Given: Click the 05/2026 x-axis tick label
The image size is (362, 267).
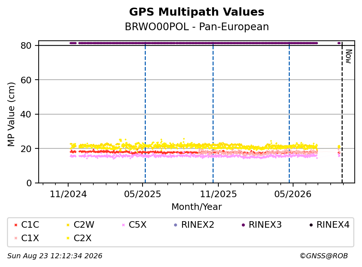Looking at the screenshot, I should [x=293, y=194].
